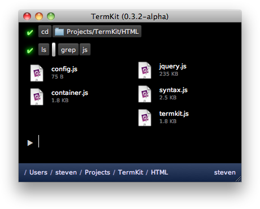
Task: Click the Projects breadcrumb in the path bar
Action: [x=97, y=172]
